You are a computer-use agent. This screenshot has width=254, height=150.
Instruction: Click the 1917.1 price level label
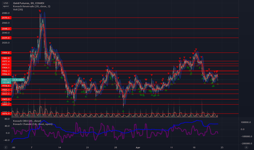[6, 94]
